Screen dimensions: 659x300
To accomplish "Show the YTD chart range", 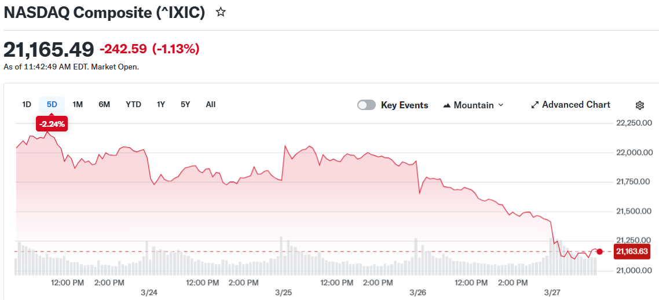I will pos(133,105).
